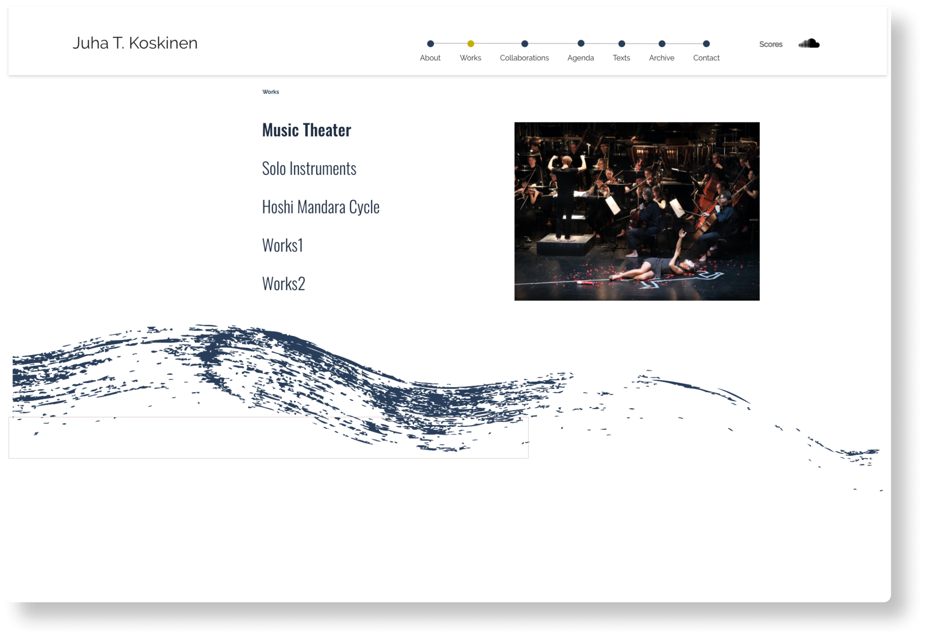Open the SoundCloud icon link
Image resolution: width=925 pixels, height=637 pixels.
pos(809,43)
